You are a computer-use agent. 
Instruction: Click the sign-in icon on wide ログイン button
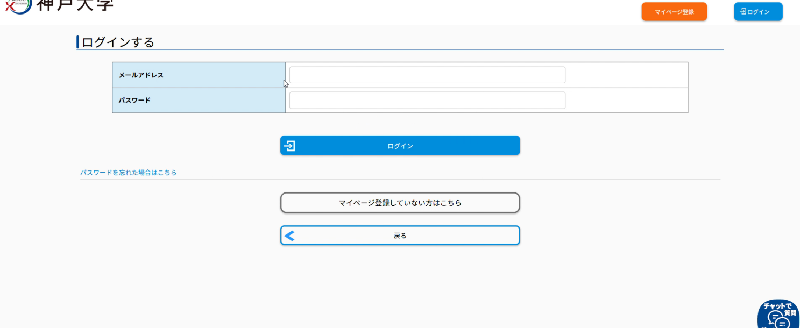(x=290, y=146)
